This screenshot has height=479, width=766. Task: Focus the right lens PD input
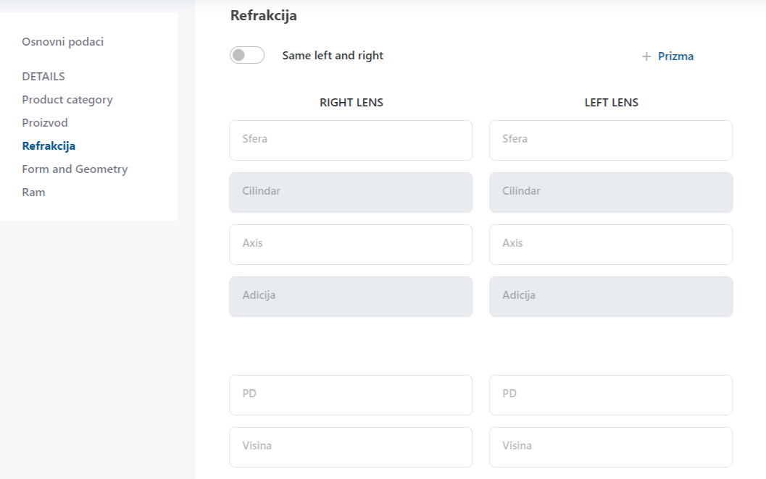click(351, 395)
